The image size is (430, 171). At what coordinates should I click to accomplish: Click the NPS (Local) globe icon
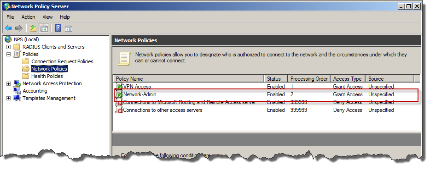click(8, 39)
